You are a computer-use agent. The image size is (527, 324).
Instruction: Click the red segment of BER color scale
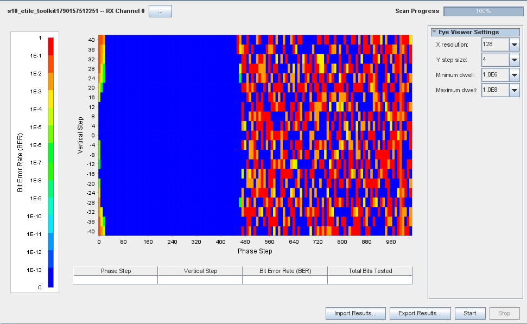51,46
